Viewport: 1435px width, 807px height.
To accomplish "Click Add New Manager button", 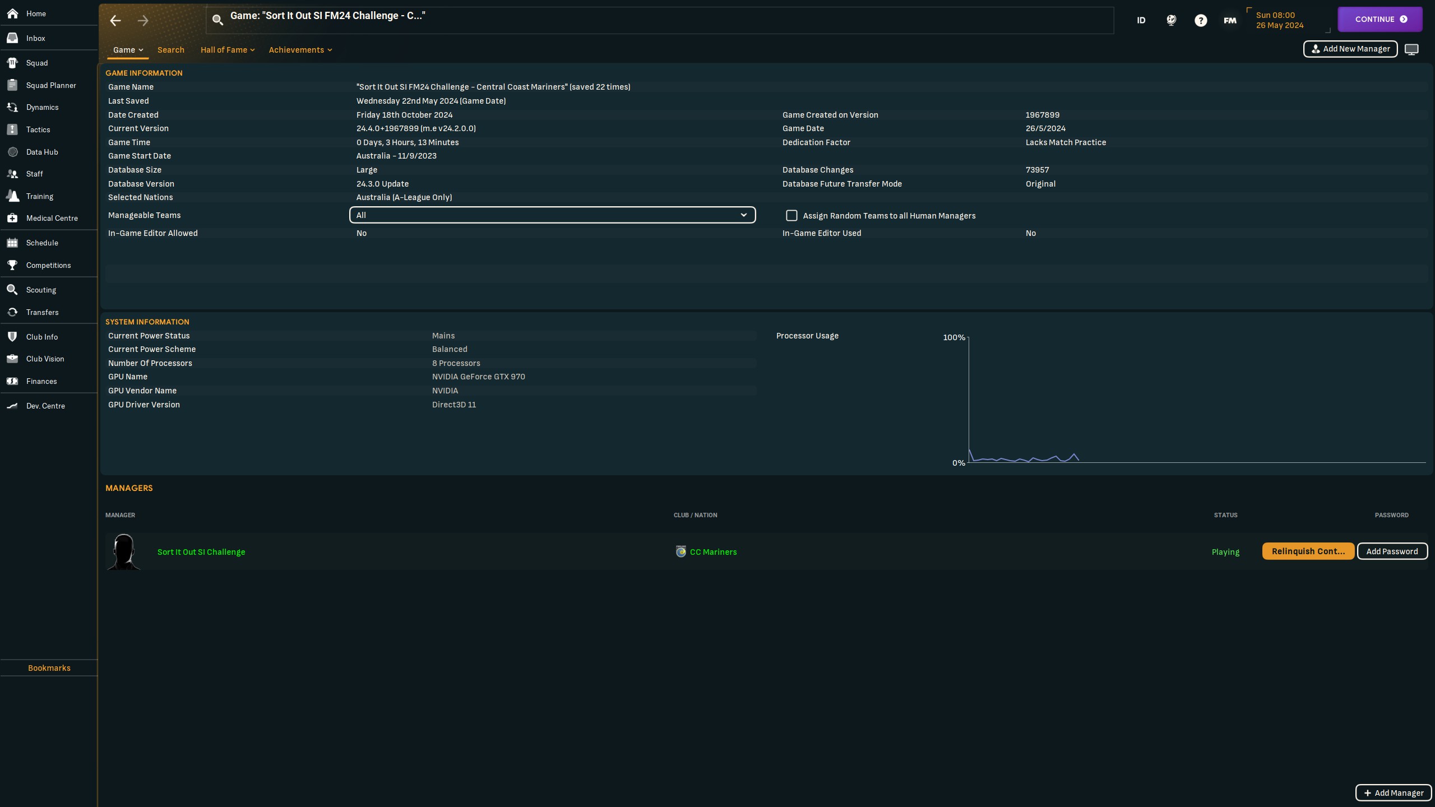I will tap(1350, 48).
